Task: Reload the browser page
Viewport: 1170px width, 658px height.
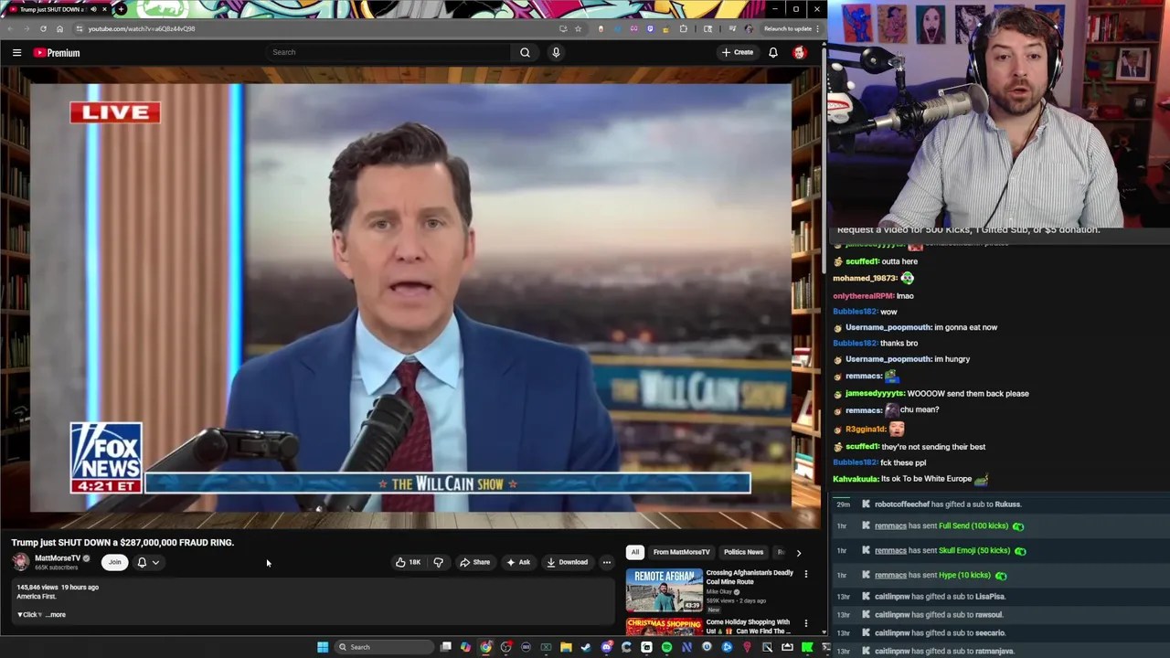Action: pos(43,28)
